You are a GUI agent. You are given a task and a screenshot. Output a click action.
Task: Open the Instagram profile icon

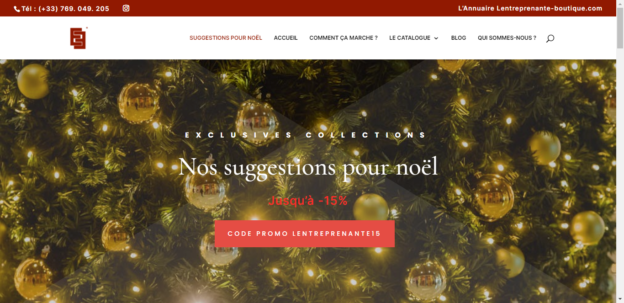click(126, 8)
